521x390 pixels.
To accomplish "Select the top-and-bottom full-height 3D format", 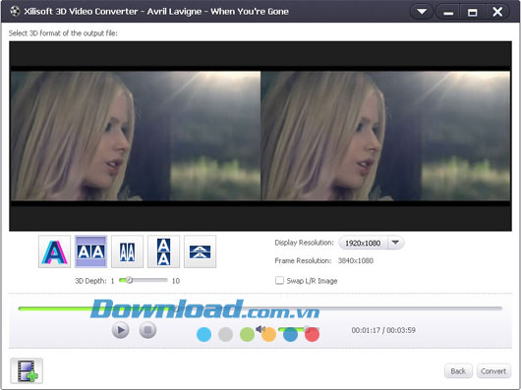I will (x=163, y=251).
